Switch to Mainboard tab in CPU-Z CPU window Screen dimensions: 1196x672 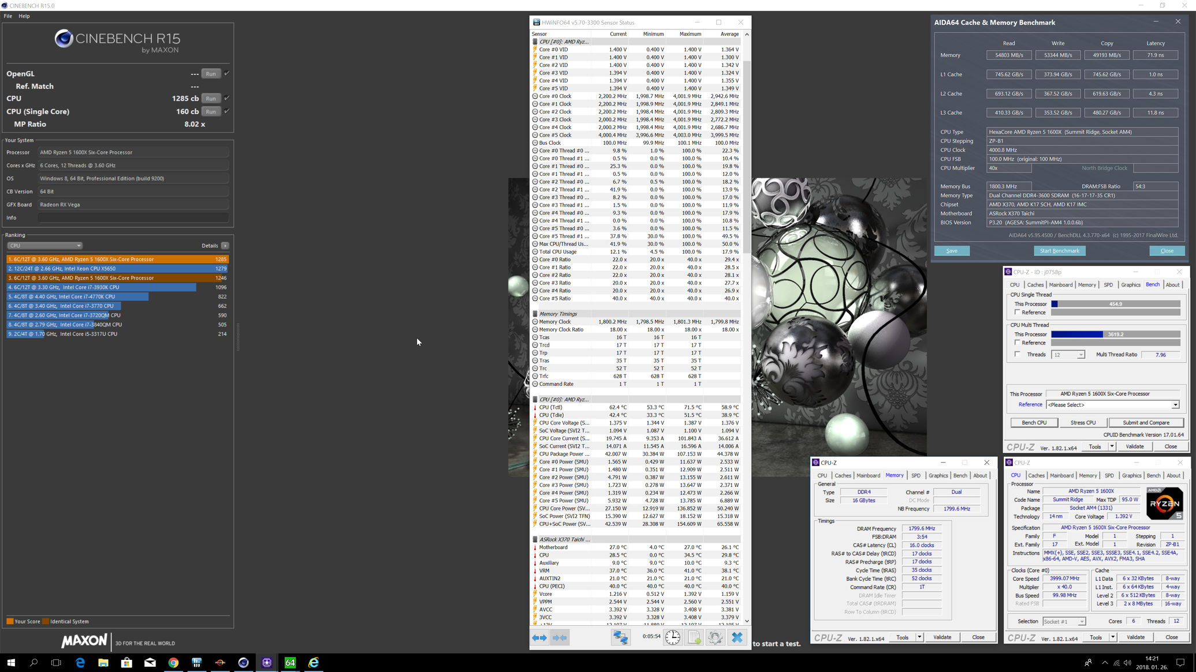pyautogui.click(x=1061, y=476)
